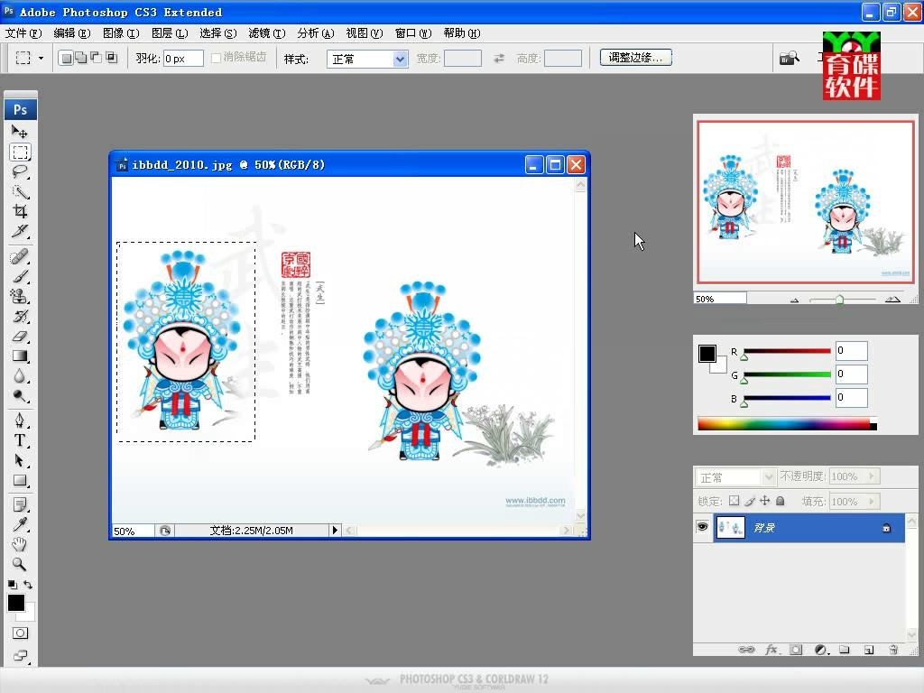Select the Brush tool
The width and height of the screenshot is (924, 693).
point(20,276)
